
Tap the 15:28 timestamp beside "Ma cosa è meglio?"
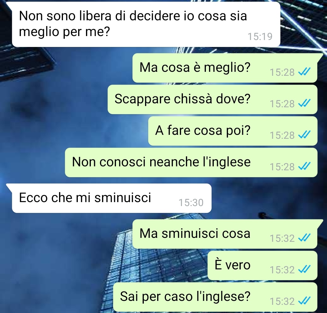282,72
